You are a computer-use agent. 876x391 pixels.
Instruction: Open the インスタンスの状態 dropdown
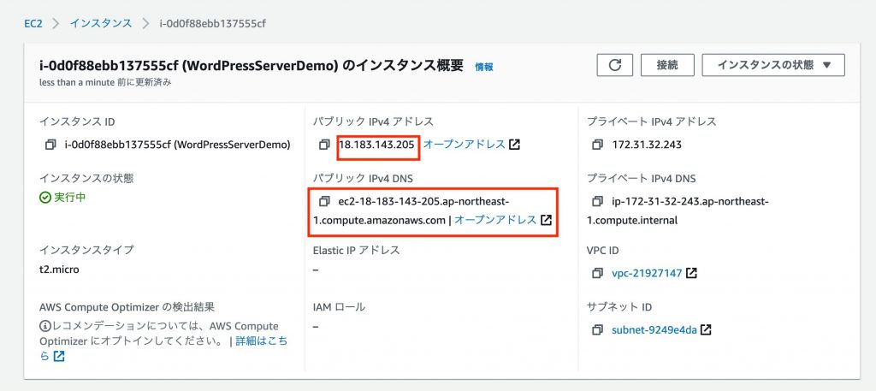pos(773,65)
